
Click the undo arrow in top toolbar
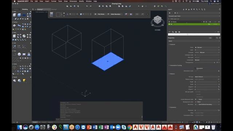pos(87,6)
